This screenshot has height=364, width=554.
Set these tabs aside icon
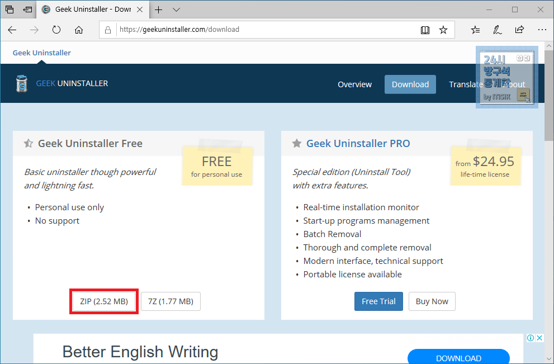point(27,10)
